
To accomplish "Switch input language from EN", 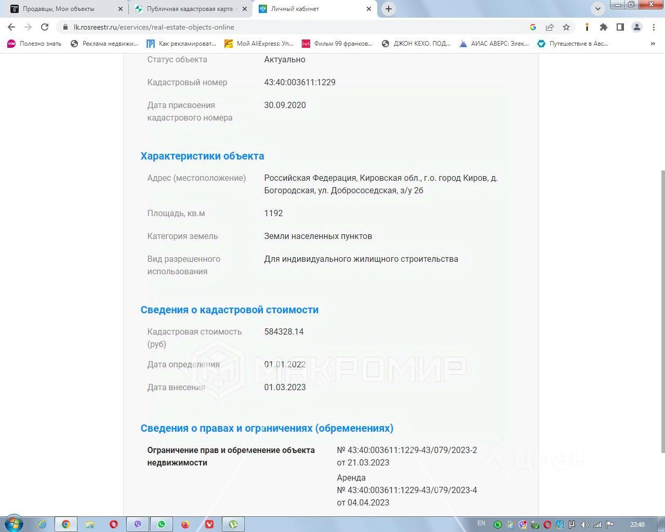I will click(482, 523).
